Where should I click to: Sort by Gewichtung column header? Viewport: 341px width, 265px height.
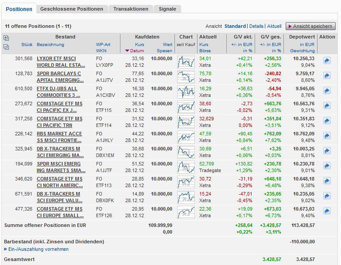tap(302, 50)
